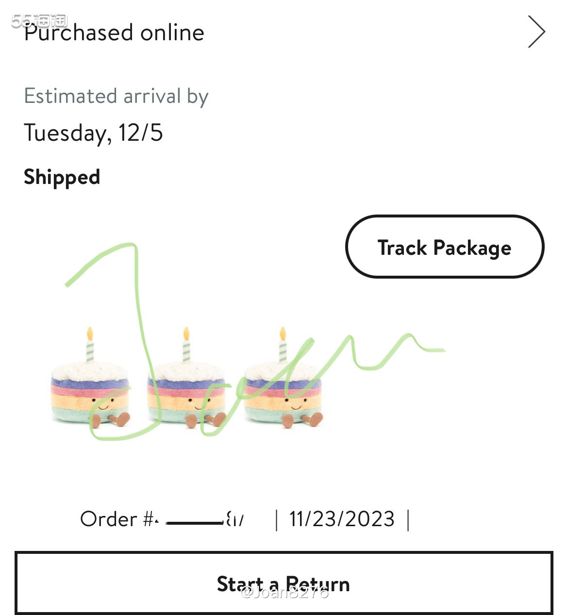Tap the candle on the third cake

[x=283, y=345]
